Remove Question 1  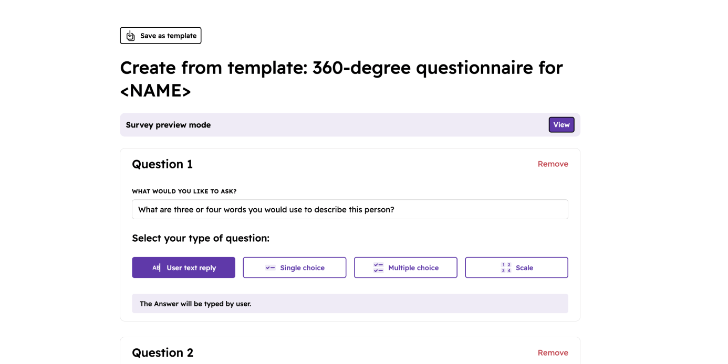tap(553, 164)
